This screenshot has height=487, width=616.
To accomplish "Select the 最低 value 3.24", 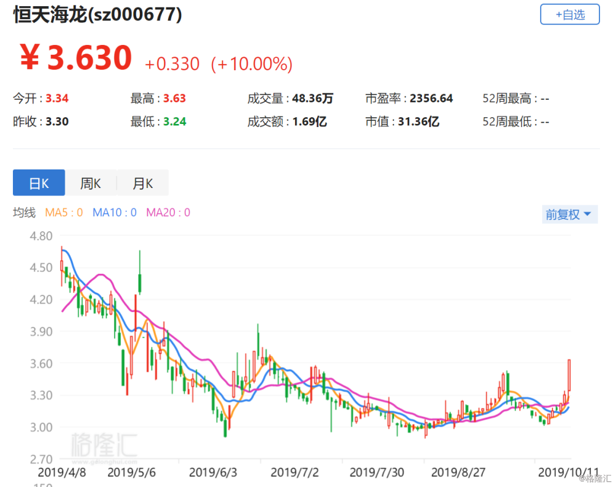I will [174, 121].
